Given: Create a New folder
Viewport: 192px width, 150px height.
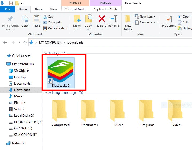Looking at the screenshot, I should 128,23.
